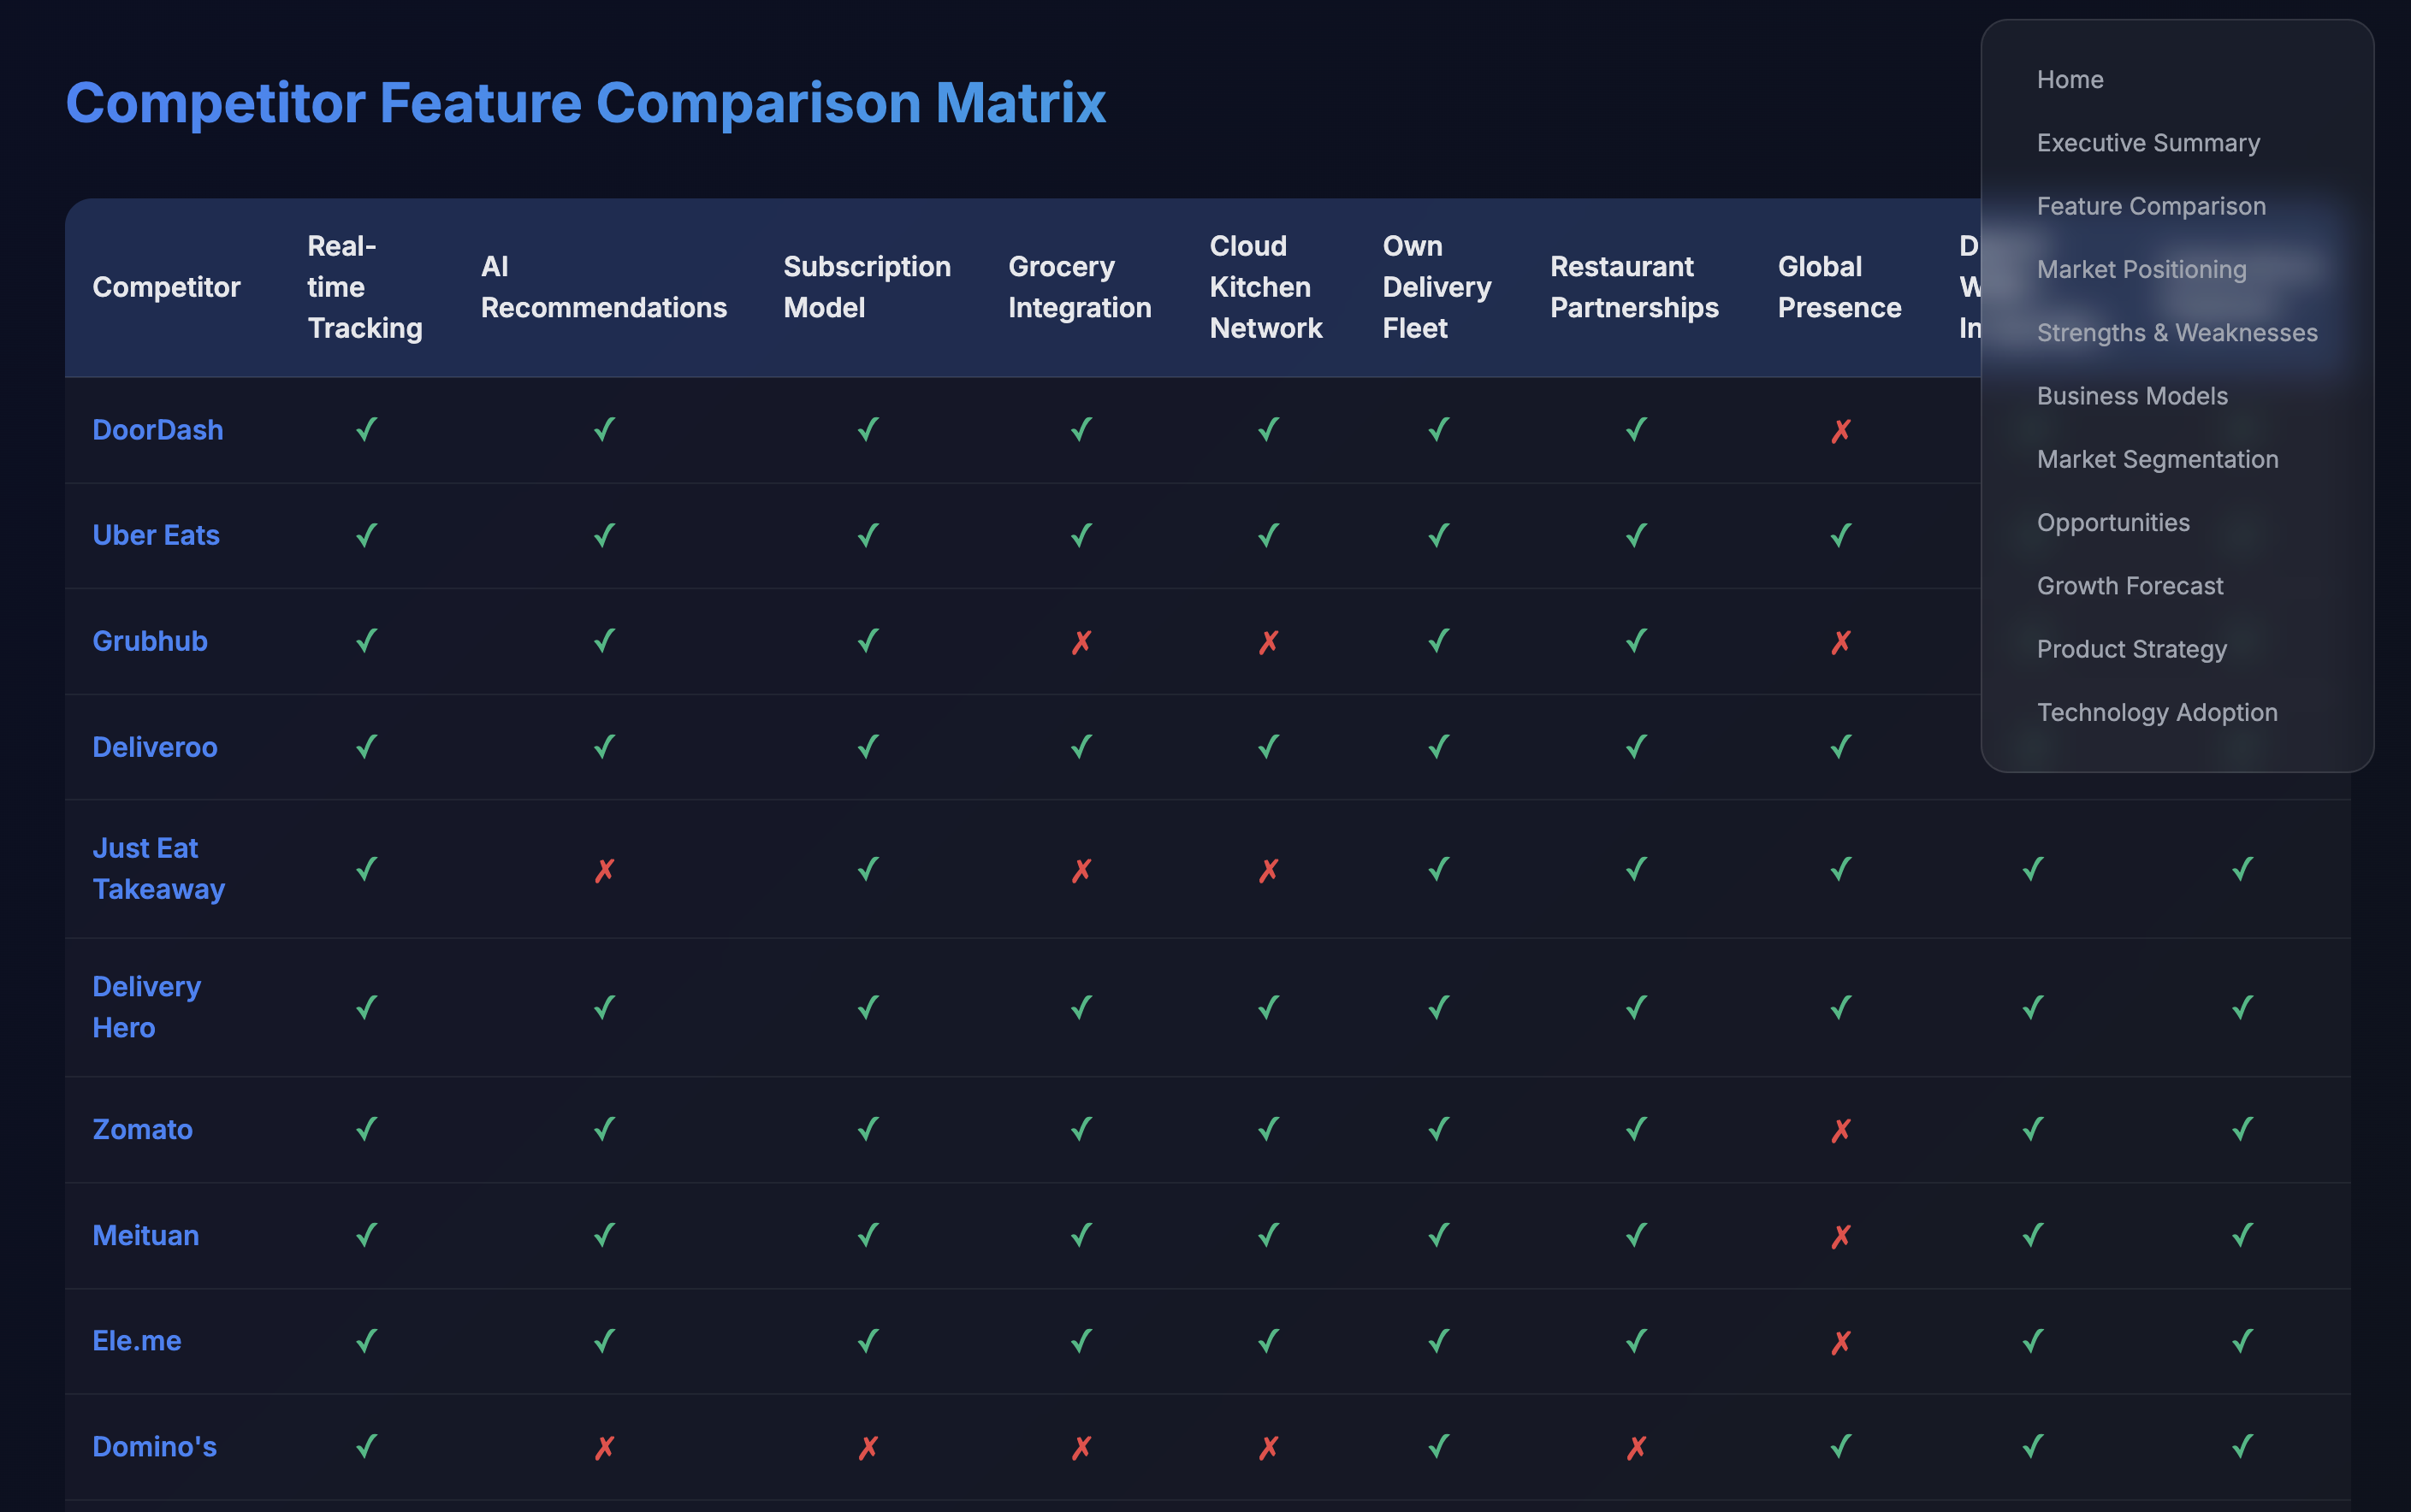The image size is (2411, 1512).
Task: Select Strengths & Weaknesses in the menu
Action: tap(2177, 332)
